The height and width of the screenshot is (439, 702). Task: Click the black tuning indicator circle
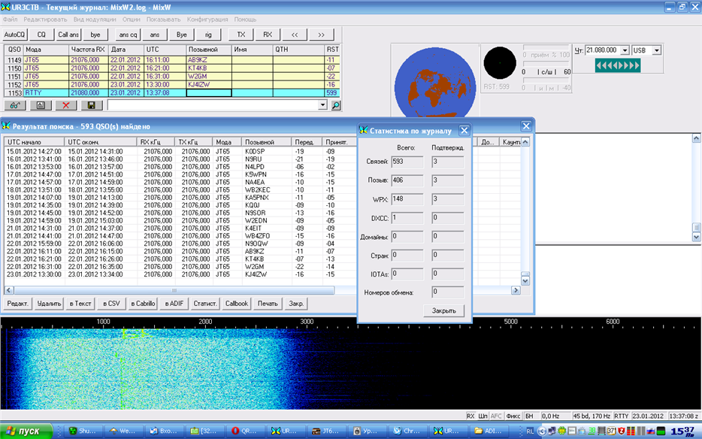[x=498, y=63]
